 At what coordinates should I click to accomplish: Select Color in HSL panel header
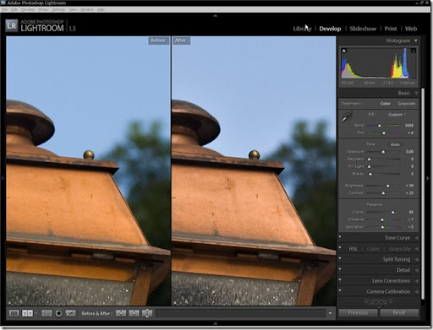point(373,249)
